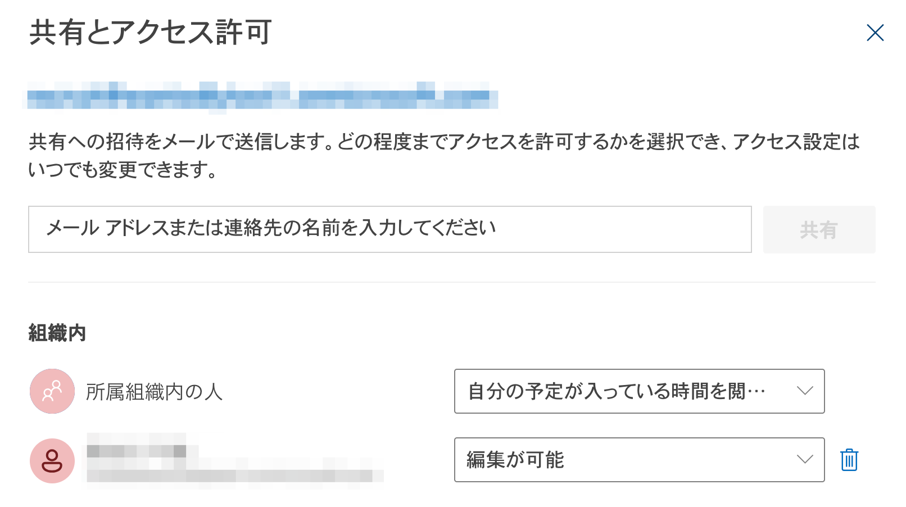This screenshot has width=906, height=507.
Task: Click the 組織内 section heading
Action: tap(57, 333)
